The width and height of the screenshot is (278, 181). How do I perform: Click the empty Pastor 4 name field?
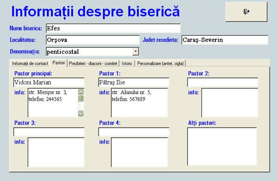coord(134,132)
